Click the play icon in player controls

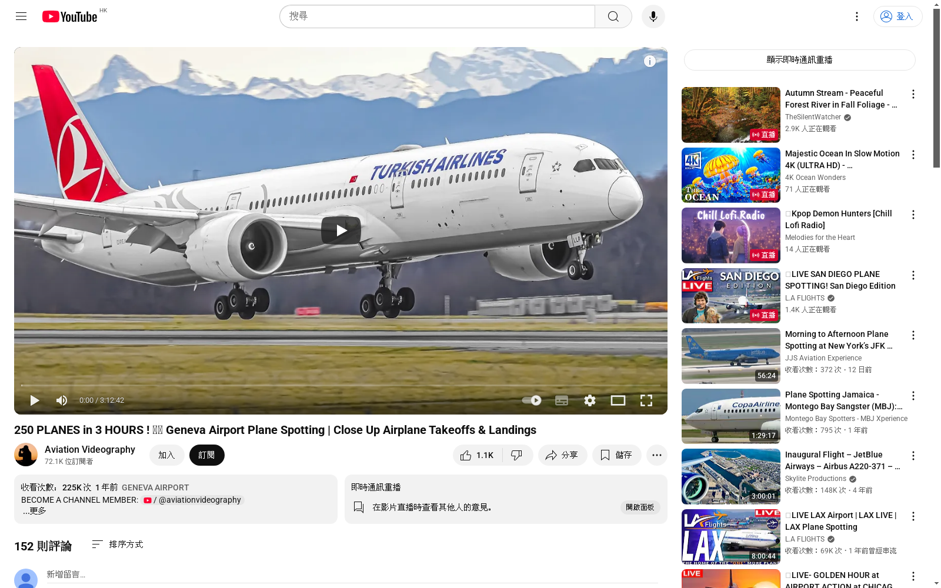click(35, 400)
